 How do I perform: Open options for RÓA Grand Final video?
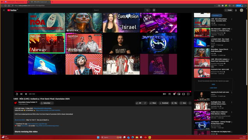[x=232, y=59]
